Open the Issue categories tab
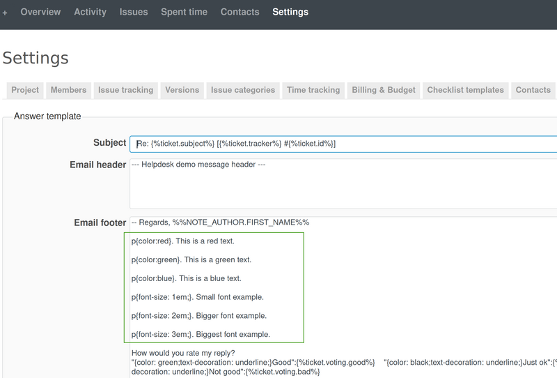The image size is (557, 378). click(x=243, y=90)
